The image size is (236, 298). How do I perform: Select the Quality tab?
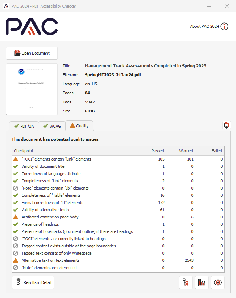click(x=79, y=126)
